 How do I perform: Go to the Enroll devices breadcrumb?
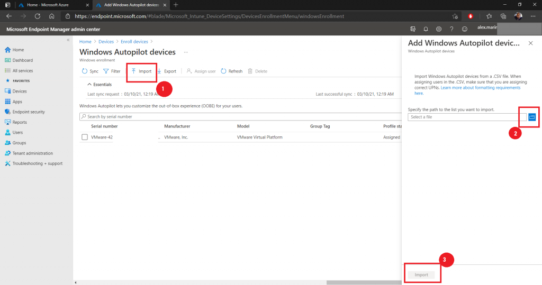[x=134, y=41]
